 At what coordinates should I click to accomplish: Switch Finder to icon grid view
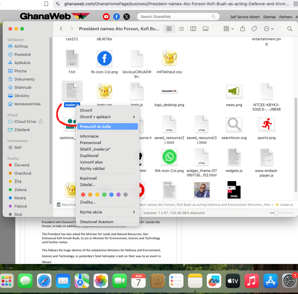click(x=169, y=29)
